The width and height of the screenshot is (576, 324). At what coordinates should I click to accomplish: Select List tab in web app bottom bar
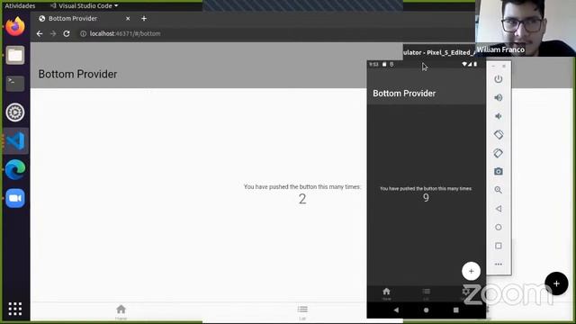[x=302, y=312]
